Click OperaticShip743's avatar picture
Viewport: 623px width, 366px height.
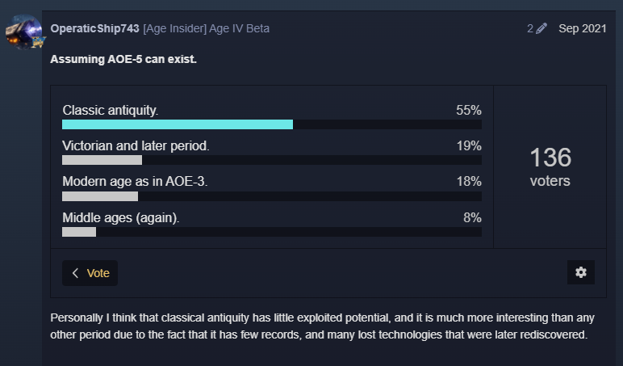[23, 30]
